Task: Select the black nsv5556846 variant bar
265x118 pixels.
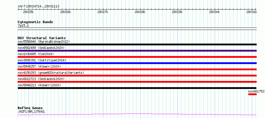Action: click(x=137, y=44)
